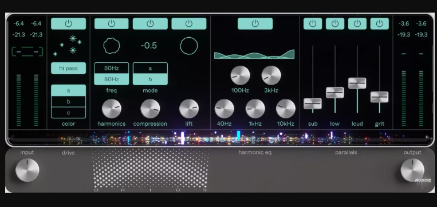Click the circle lift display icon
Viewport: 437px width, 207px height.
click(x=189, y=46)
